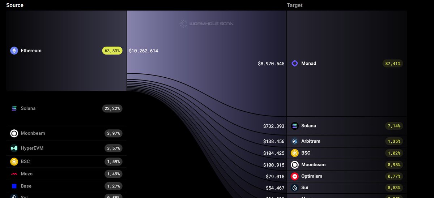Click the Optimism icon in Target list
This screenshot has width=434, height=198.
click(295, 176)
